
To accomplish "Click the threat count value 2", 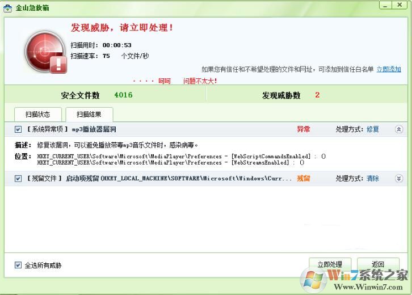I will pyautogui.click(x=317, y=95).
